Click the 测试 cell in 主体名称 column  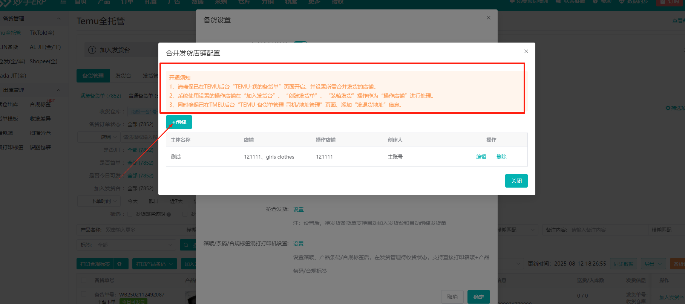(176, 157)
